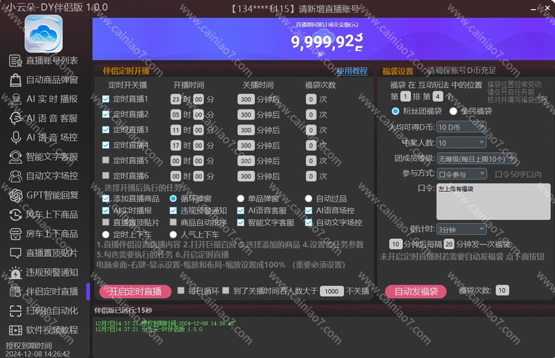The image size is (555, 358).
Task: Click the cloud app logo
Action: [x=44, y=34]
